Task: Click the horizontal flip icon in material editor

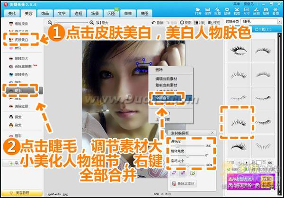Action: point(174,173)
